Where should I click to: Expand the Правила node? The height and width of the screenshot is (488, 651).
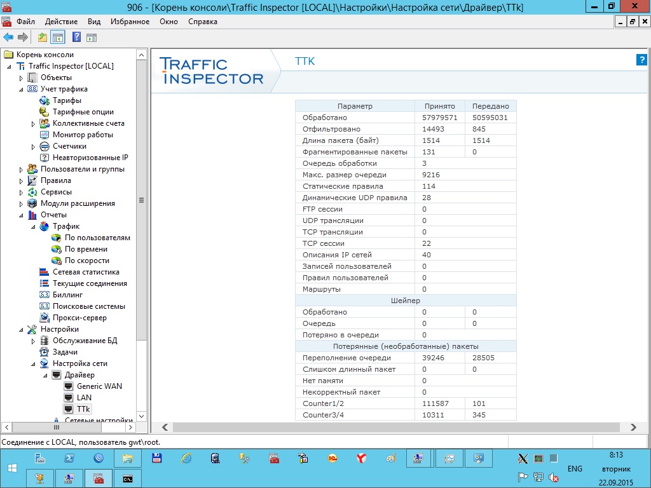[x=21, y=180]
